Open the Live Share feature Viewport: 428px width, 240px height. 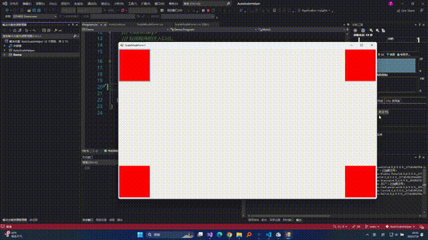[x=406, y=11]
